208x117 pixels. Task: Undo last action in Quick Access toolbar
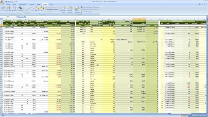(x=9, y=1)
